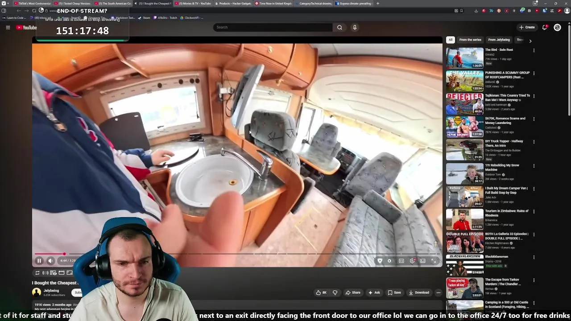
Task: Focus the YouTube search field
Action: point(273,27)
